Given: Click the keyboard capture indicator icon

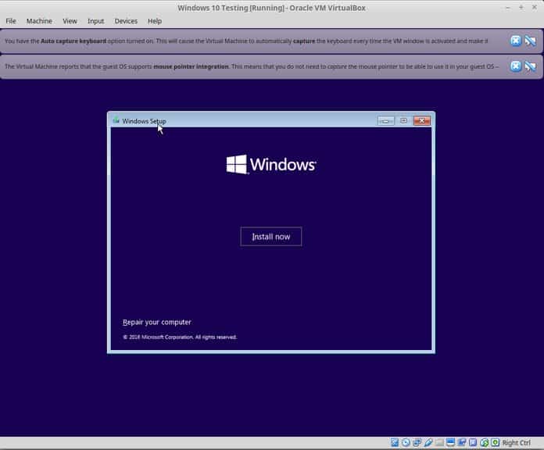Looking at the screenshot, I should 496,442.
